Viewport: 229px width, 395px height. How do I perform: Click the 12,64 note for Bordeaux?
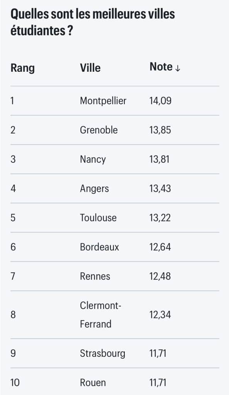[x=160, y=247]
